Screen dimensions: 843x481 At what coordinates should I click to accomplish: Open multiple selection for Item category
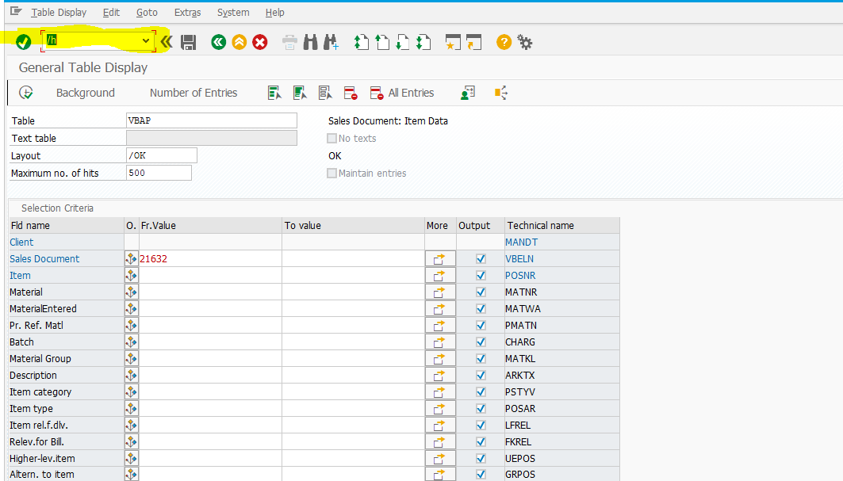pyautogui.click(x=440, y=391)
